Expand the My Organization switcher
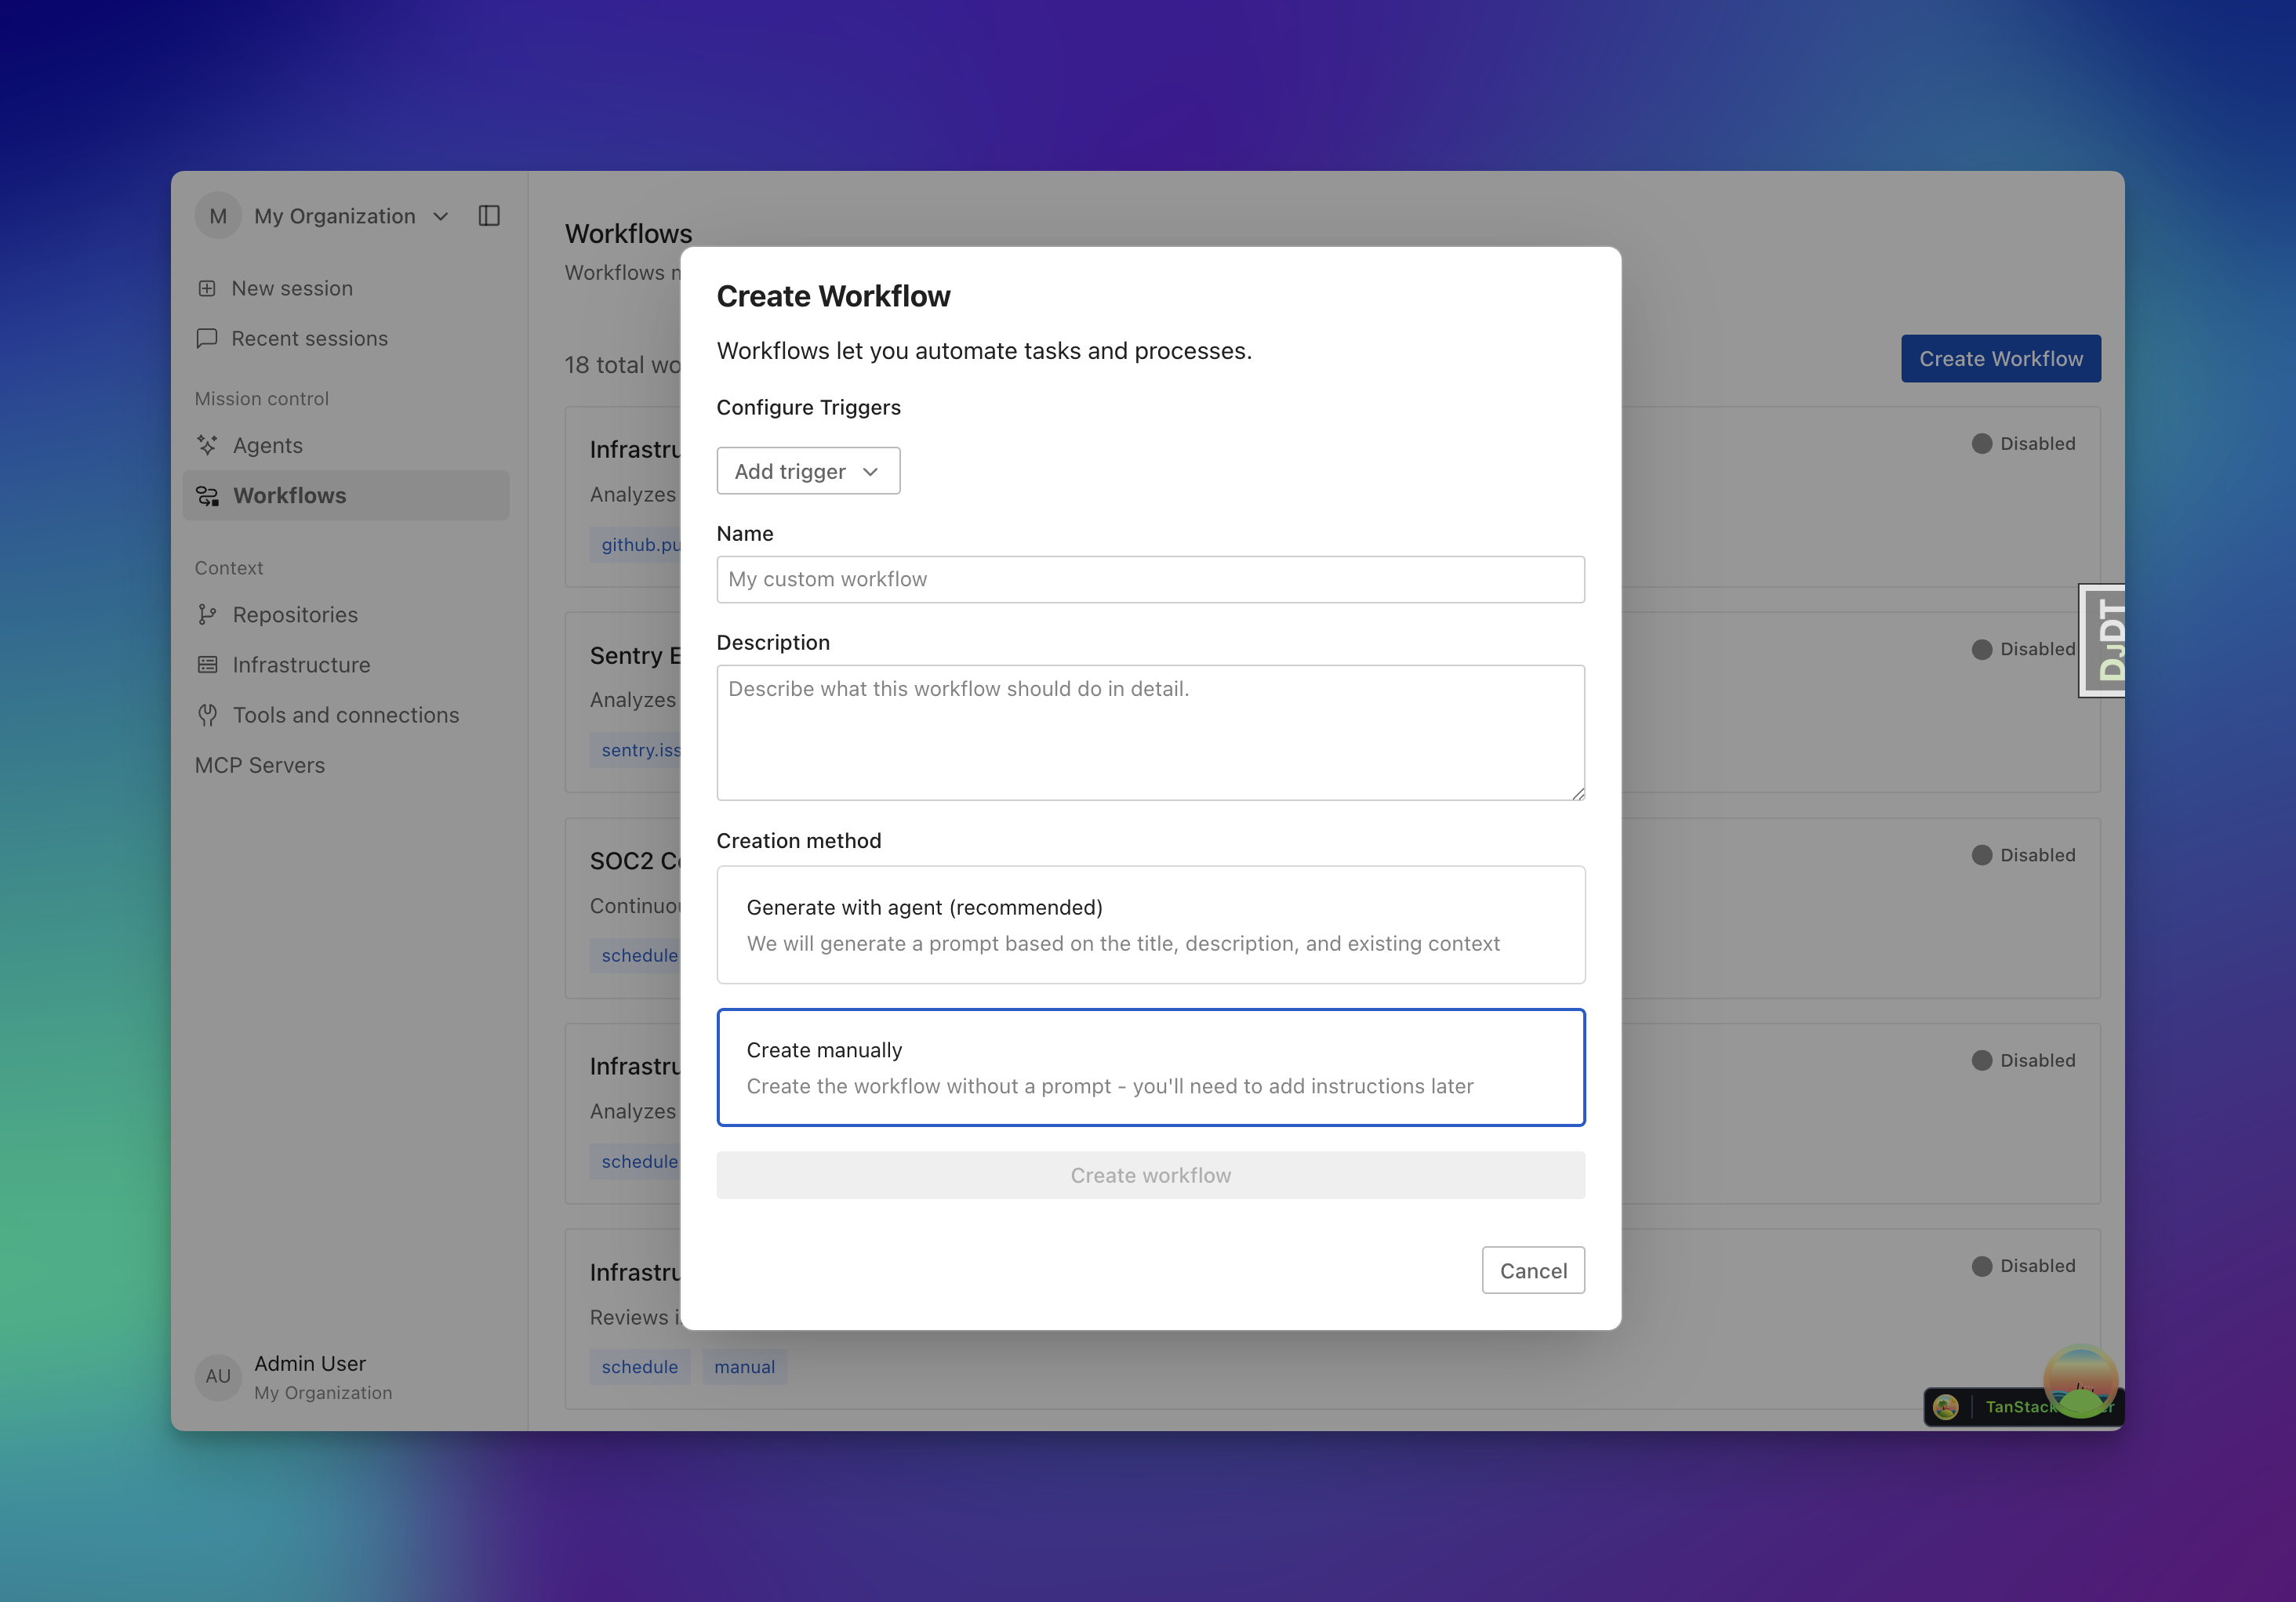This screenshot has height=1602, width=2296. (350, 216)
